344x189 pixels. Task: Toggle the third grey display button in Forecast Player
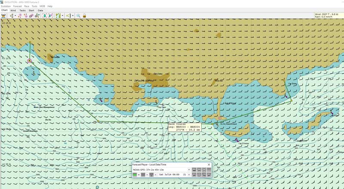(151, 175)
